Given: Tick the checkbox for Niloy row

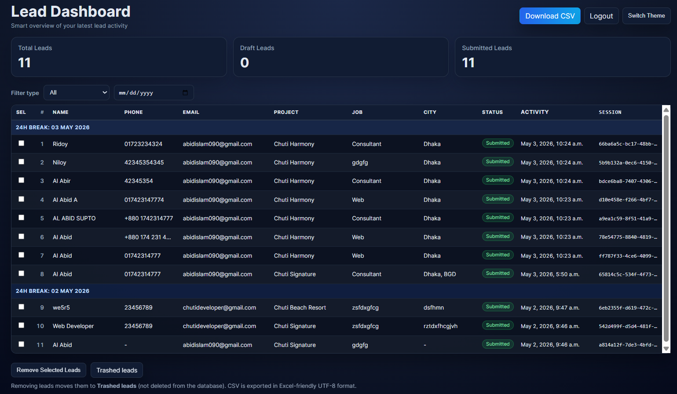Looking at the screenshot, I should pyautogui.click(x=21, y=162).
